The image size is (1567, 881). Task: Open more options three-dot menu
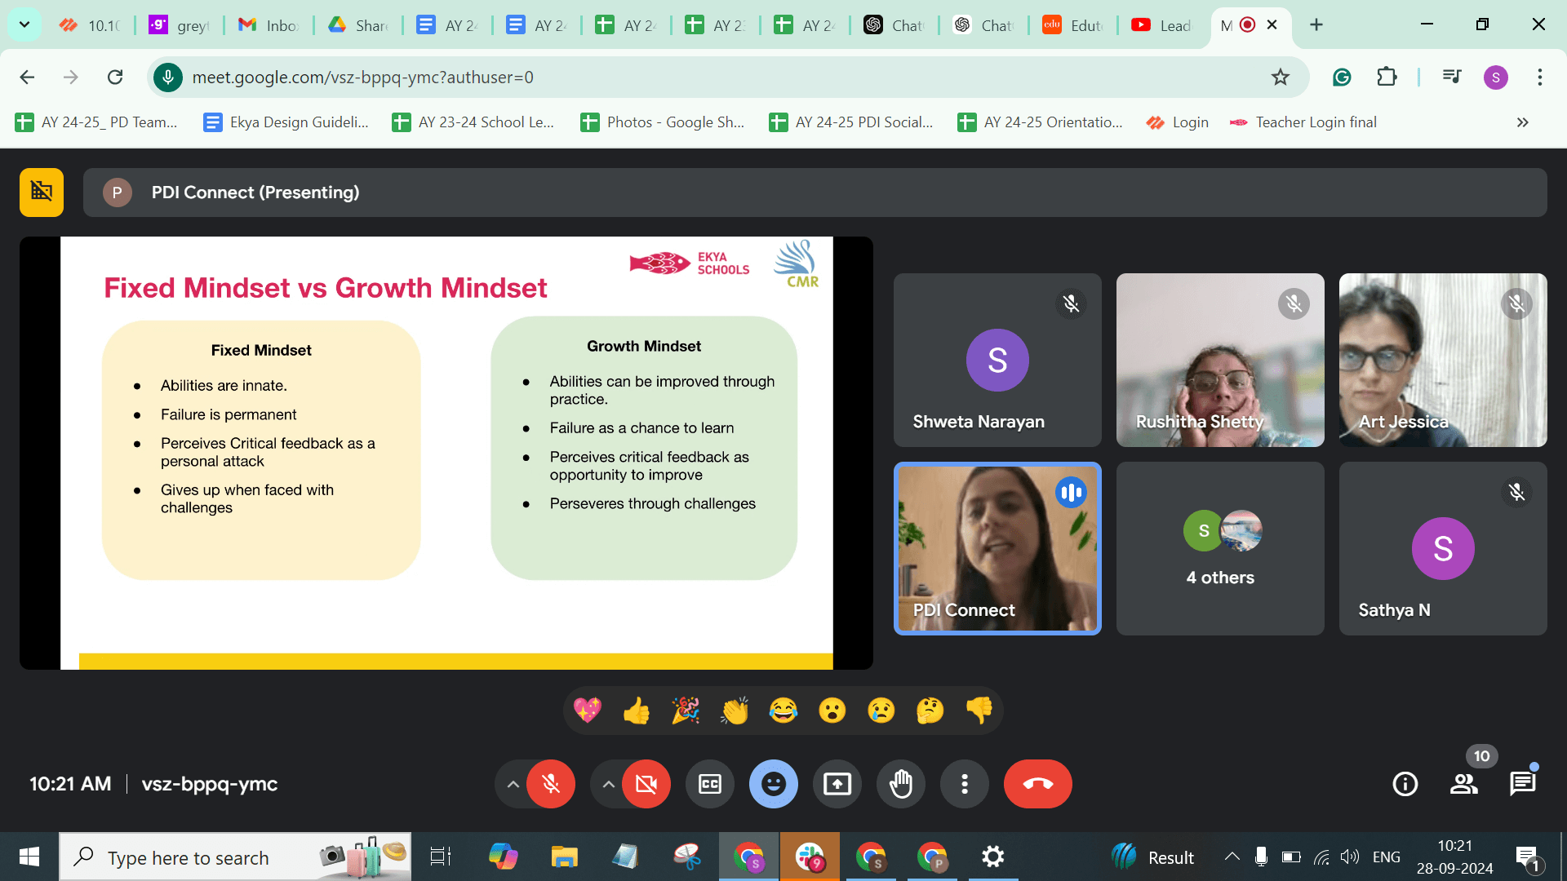965,784
